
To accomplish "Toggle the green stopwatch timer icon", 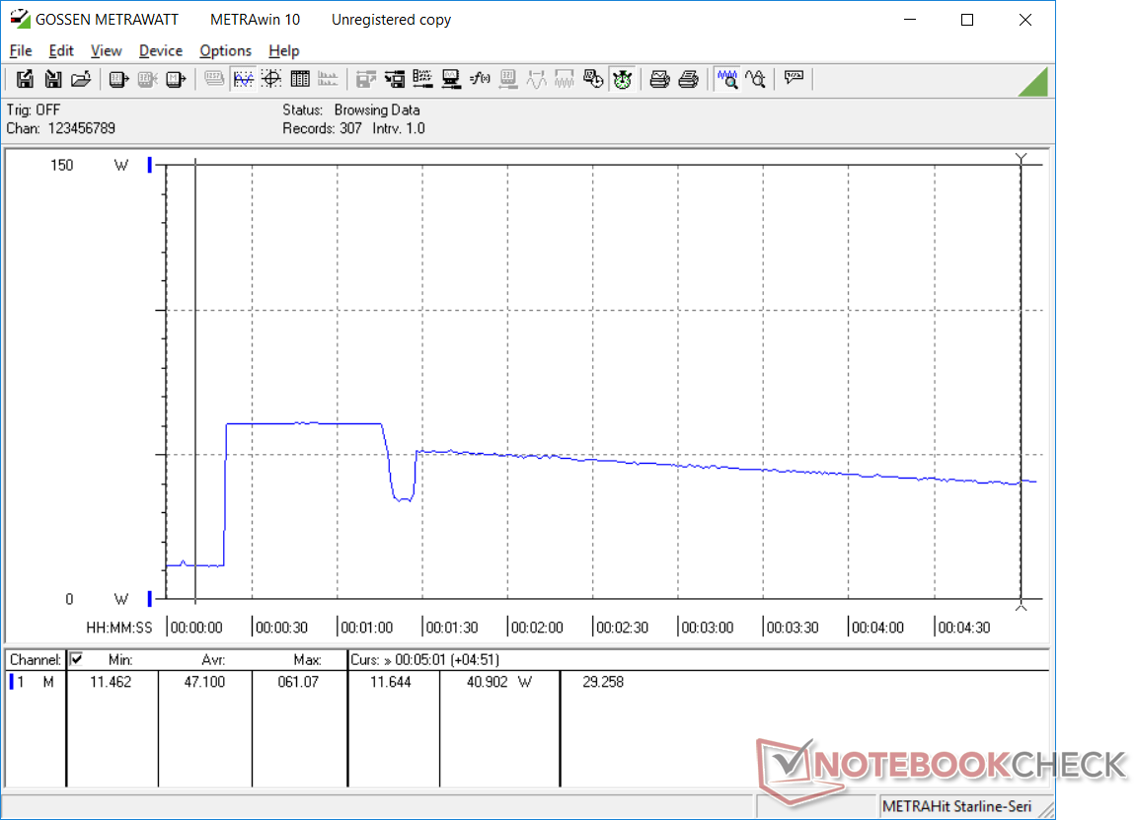I will [622, 79].
